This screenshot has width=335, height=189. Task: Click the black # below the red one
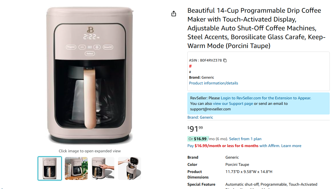coord(190,72)
